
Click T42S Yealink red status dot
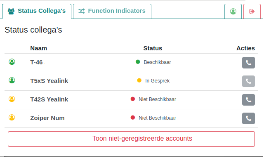pos(133,99)
